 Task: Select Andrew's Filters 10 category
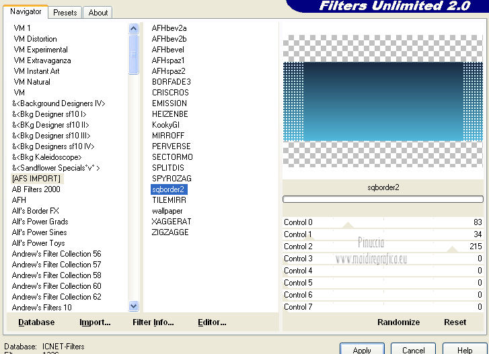tap(42, 308)
